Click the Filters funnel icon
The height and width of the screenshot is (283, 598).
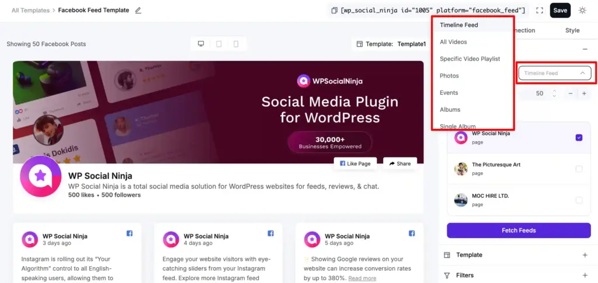click(447, 275)
